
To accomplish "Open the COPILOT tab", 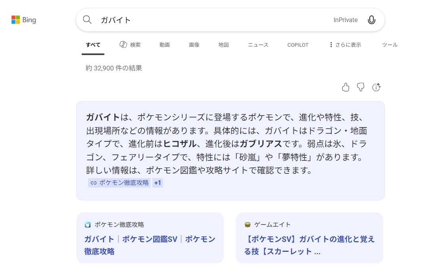I will pyautogui.click(x=298, y=45).
